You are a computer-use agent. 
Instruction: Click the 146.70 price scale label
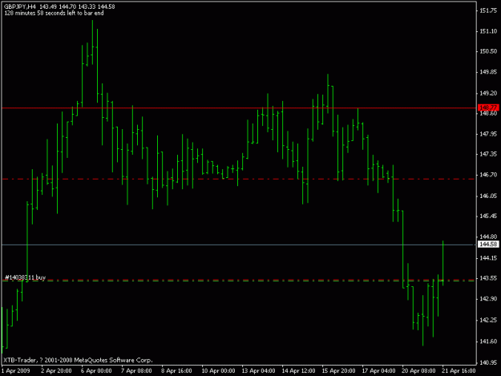click(x=488, y=175)
